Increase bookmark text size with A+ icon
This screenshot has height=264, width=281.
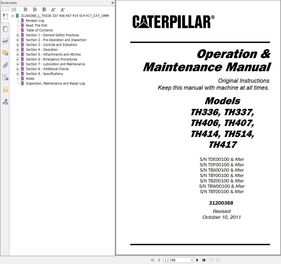tap(53, 10)
